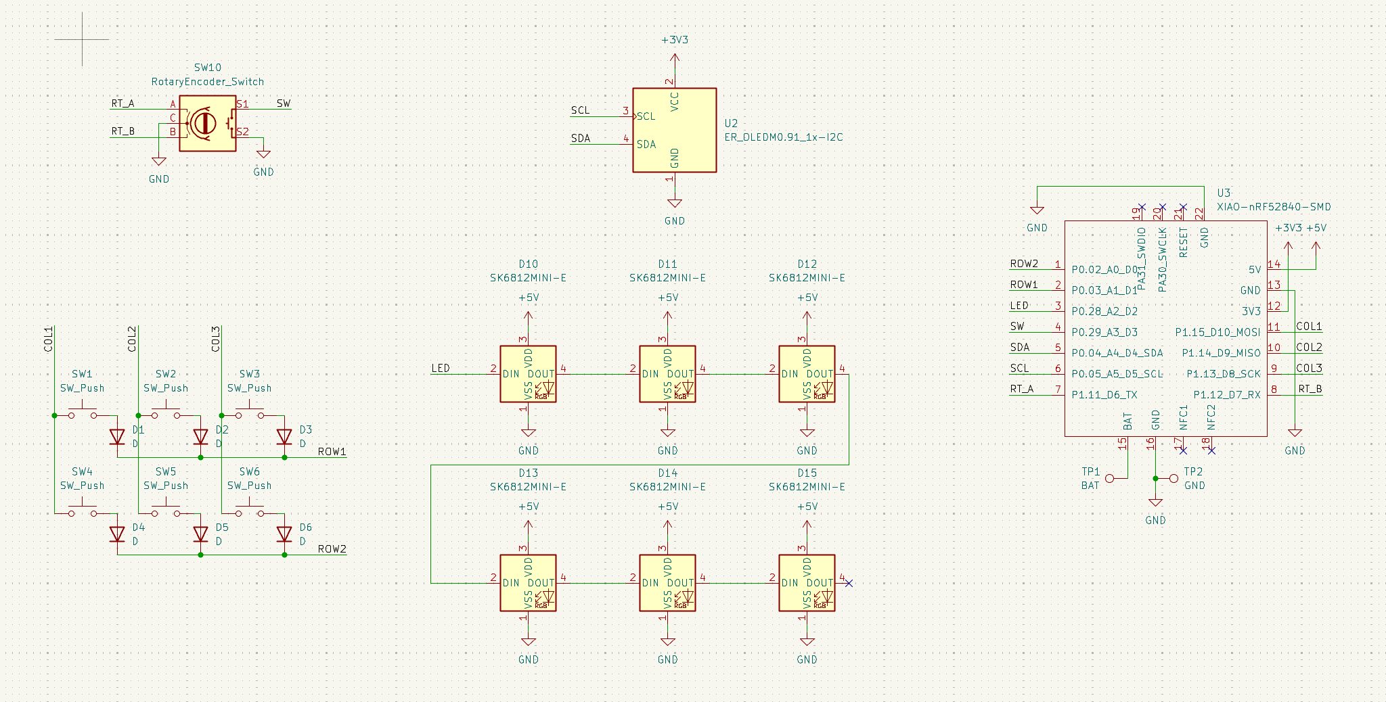Select the SW10 rotary encoder symbol
1386x702 pixels.
(x=208, y=123)
